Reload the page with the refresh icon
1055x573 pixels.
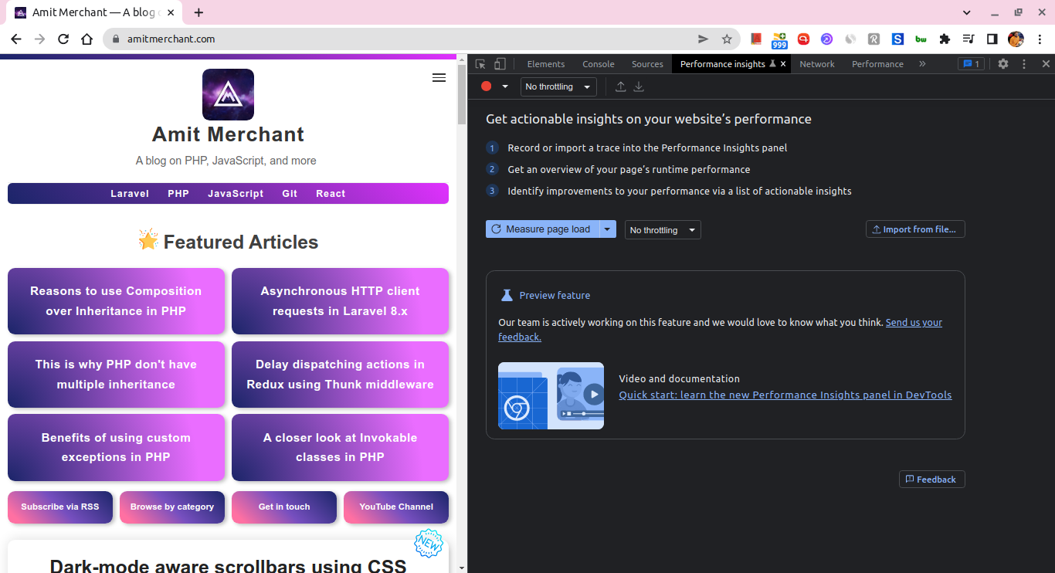pyautogui.click(x=63, y=39)
